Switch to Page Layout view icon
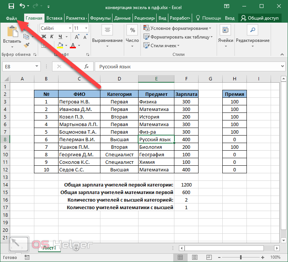This screenshot has height=262, width=288. point(195,257)
